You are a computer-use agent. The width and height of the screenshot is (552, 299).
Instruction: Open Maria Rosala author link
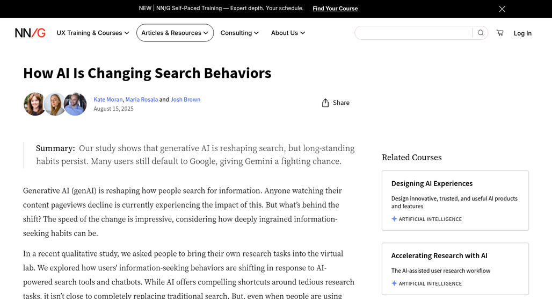[x=142, y=99]
